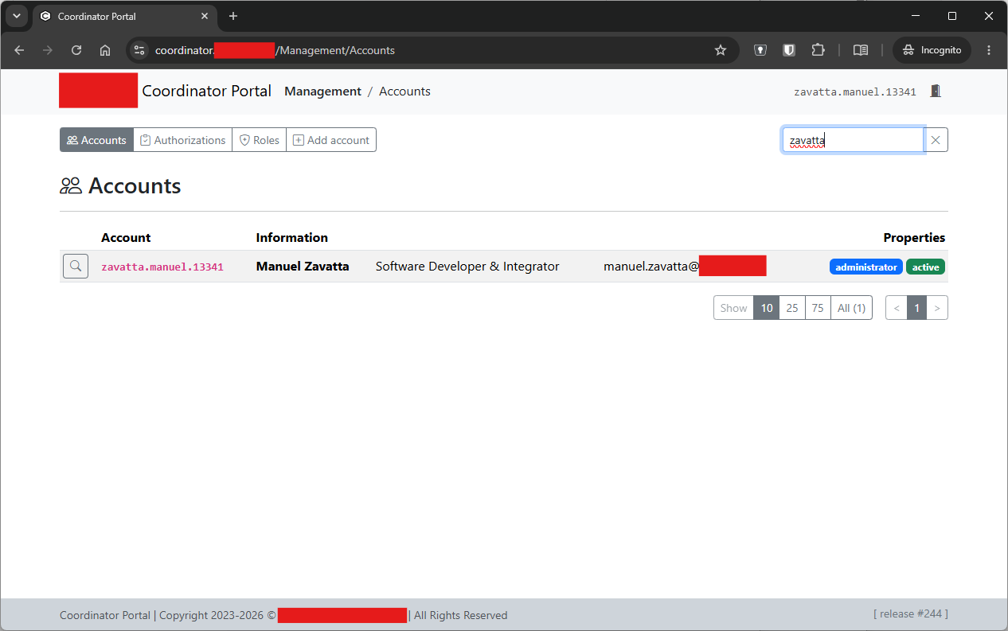Go to next results page

coord(937,308)
